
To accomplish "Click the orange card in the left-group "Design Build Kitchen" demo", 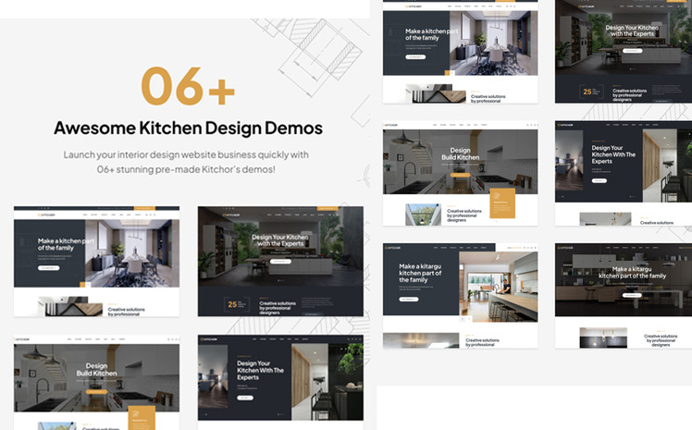I will pos(142,418).
